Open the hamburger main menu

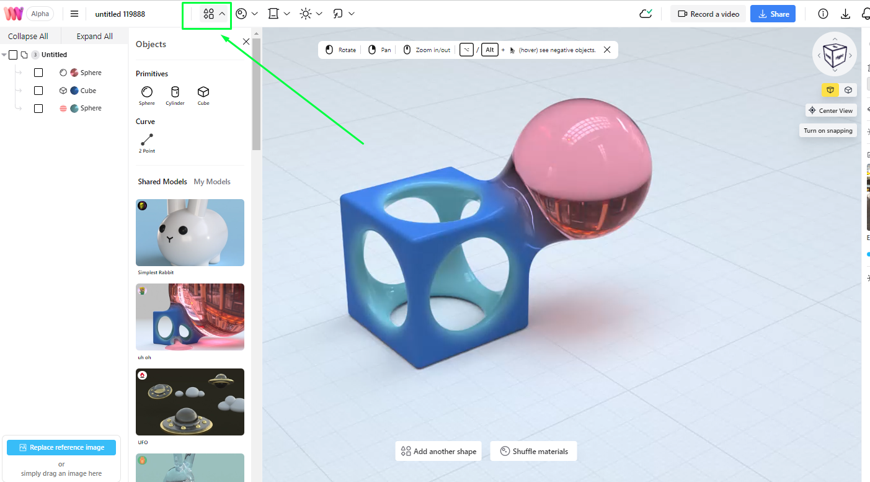click(74, 14)
